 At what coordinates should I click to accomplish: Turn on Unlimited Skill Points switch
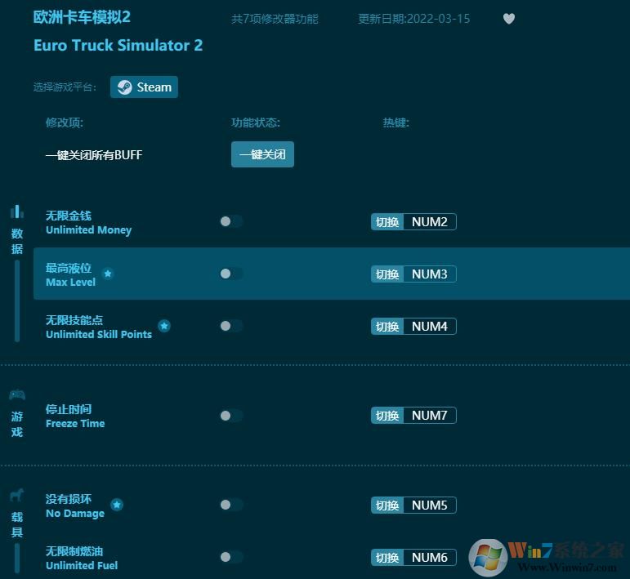click(231, 326)
